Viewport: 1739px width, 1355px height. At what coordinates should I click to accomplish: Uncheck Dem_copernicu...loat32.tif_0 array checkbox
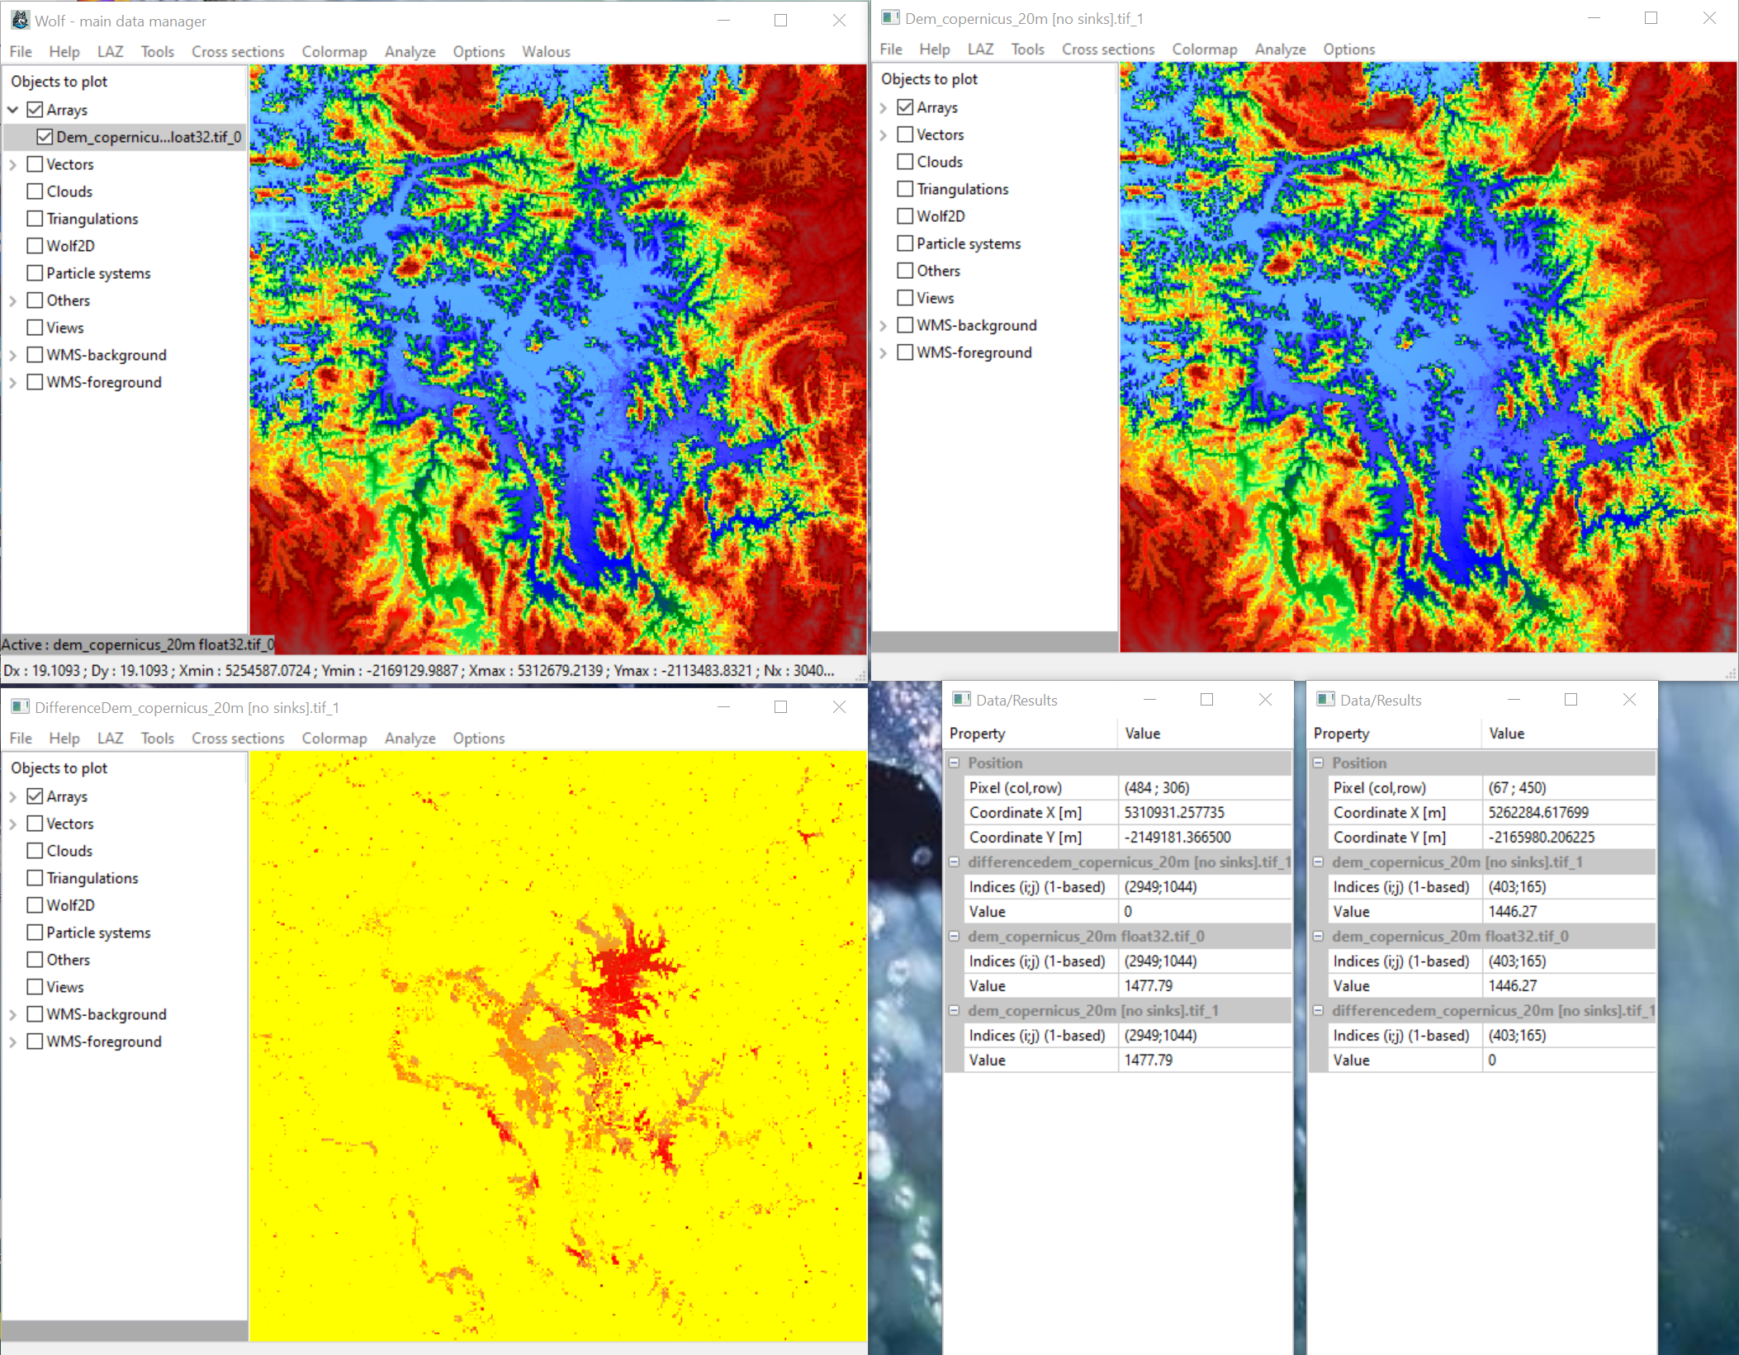click(x=45, y=137)
